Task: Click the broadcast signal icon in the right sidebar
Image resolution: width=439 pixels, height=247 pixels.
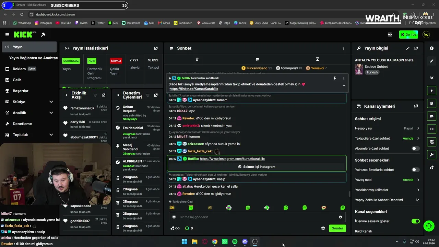Action: point(431,129)
